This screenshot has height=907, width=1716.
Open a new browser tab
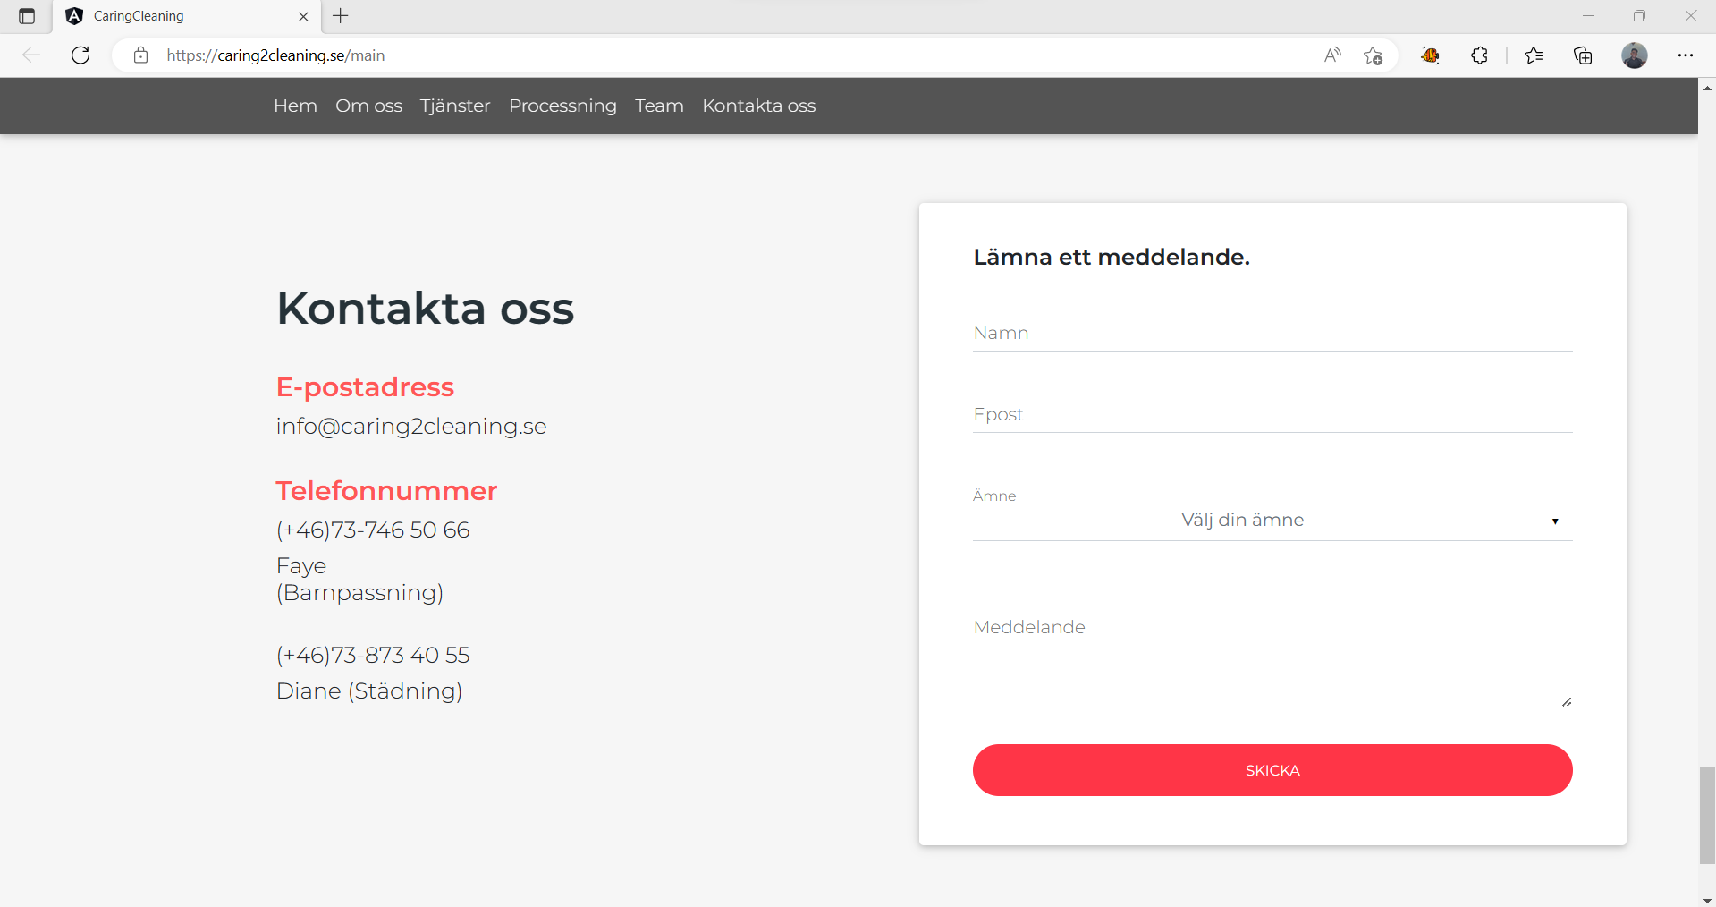pos(341,16)
